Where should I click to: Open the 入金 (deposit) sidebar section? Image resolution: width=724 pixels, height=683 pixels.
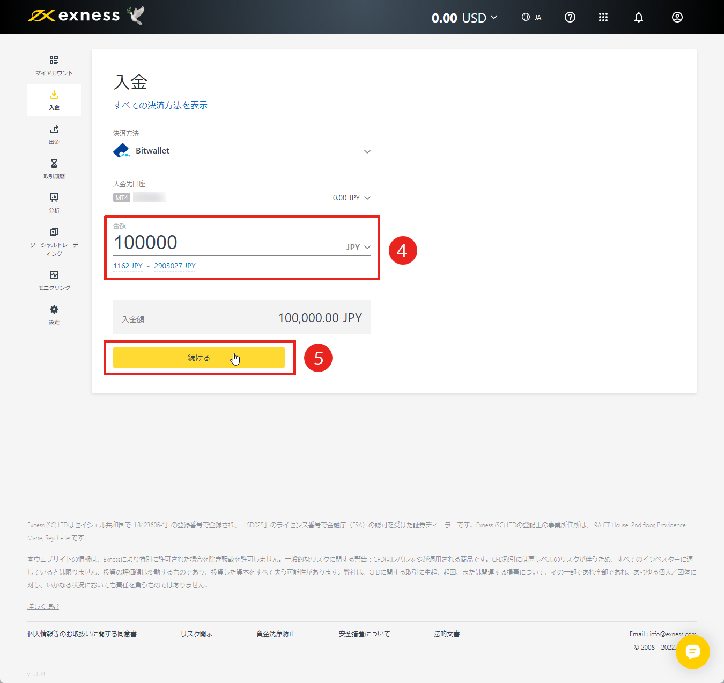(54, 99)
